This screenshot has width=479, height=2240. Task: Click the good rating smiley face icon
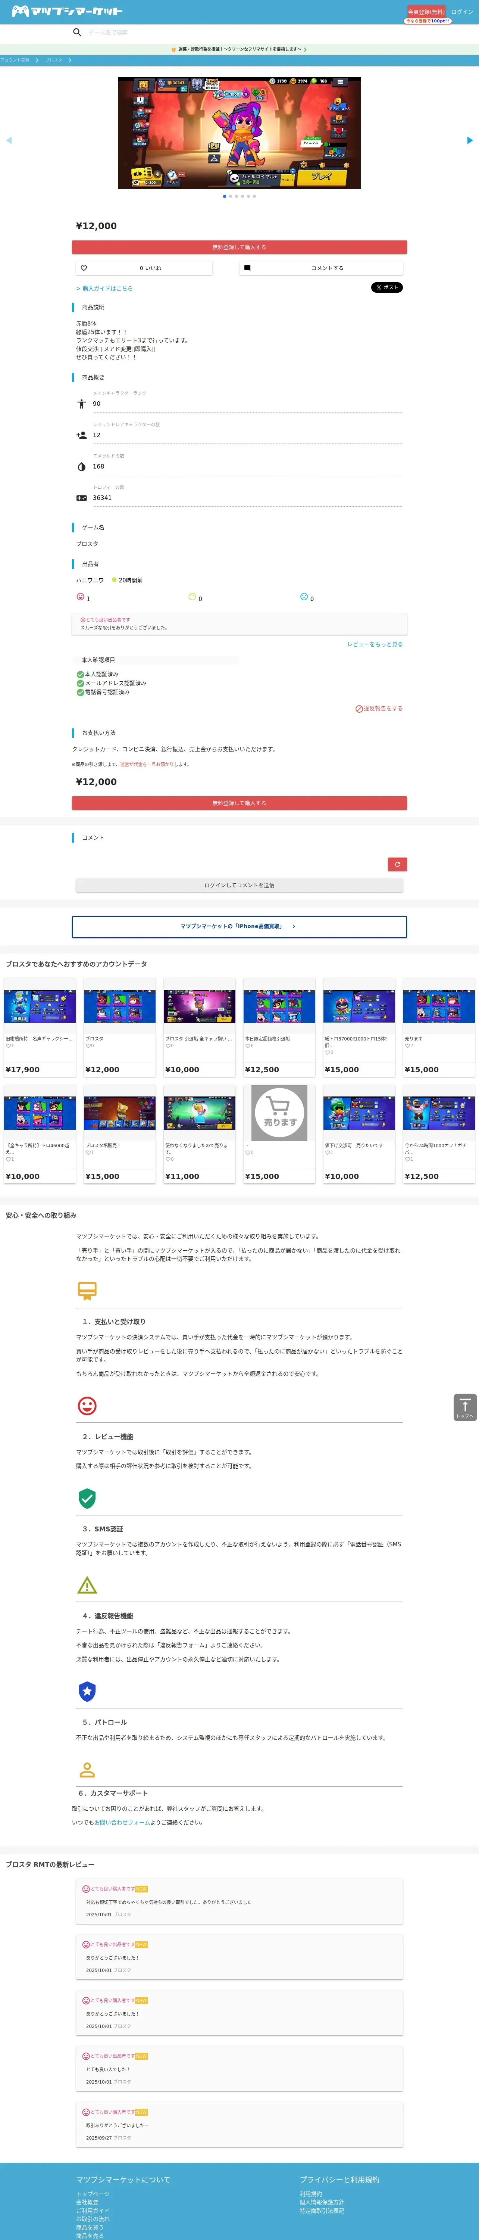[81, 597]
